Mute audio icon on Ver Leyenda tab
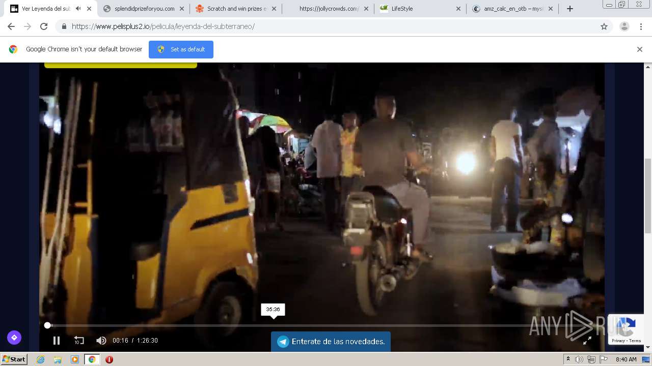The height and width of the screenshot is (366, 652). 78,9
